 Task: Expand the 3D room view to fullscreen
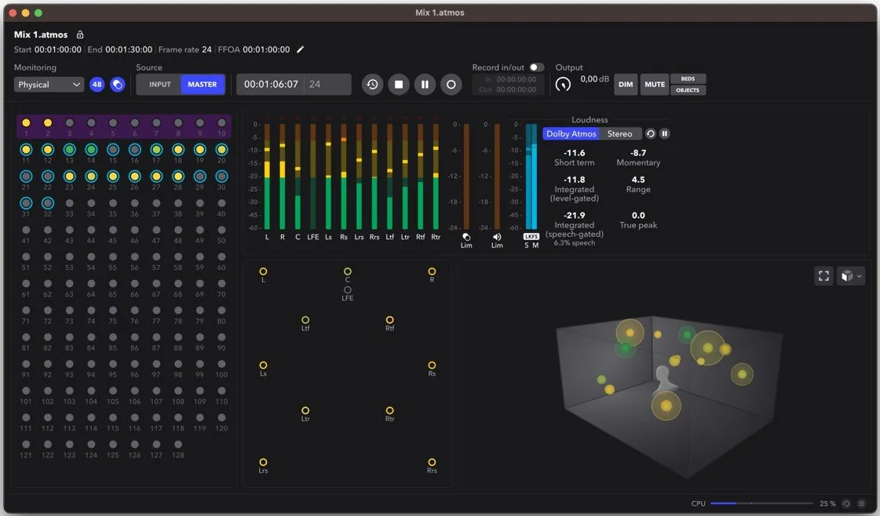click(x=823, y=276)
